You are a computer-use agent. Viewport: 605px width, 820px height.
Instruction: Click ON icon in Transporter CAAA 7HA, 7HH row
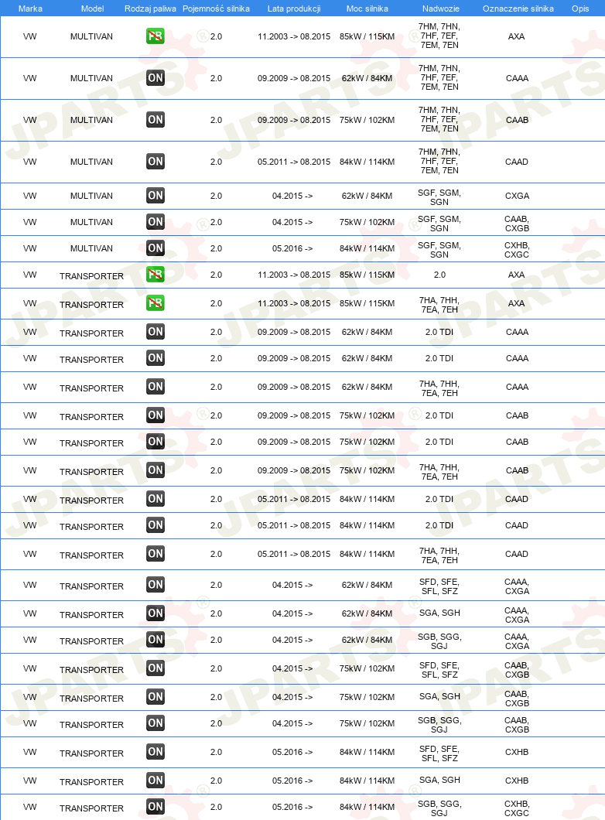click(156, 387)
